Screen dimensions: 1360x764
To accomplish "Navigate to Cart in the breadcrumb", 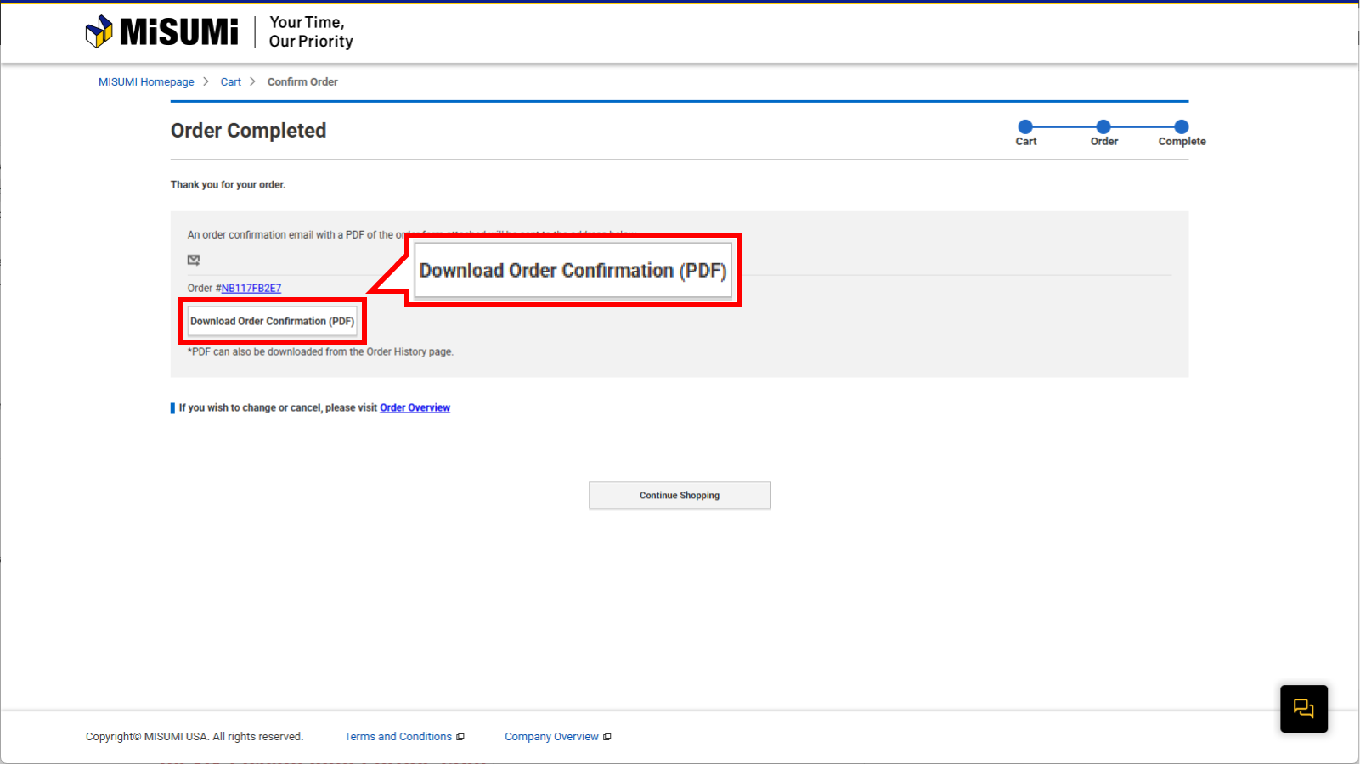I will click(x=230, y=82).
